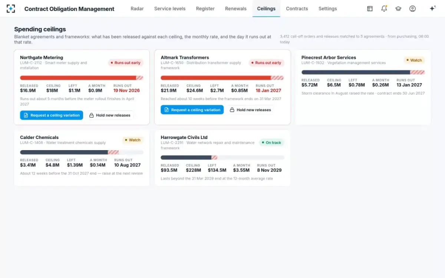Click the Calder Chemicals spend progress bar
Screen dimensions: 445x278
click(x=82, y=152)
